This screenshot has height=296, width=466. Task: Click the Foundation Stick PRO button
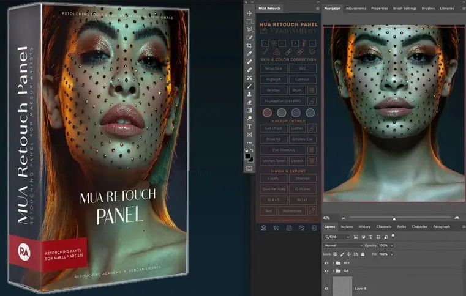tap(283, 101)
